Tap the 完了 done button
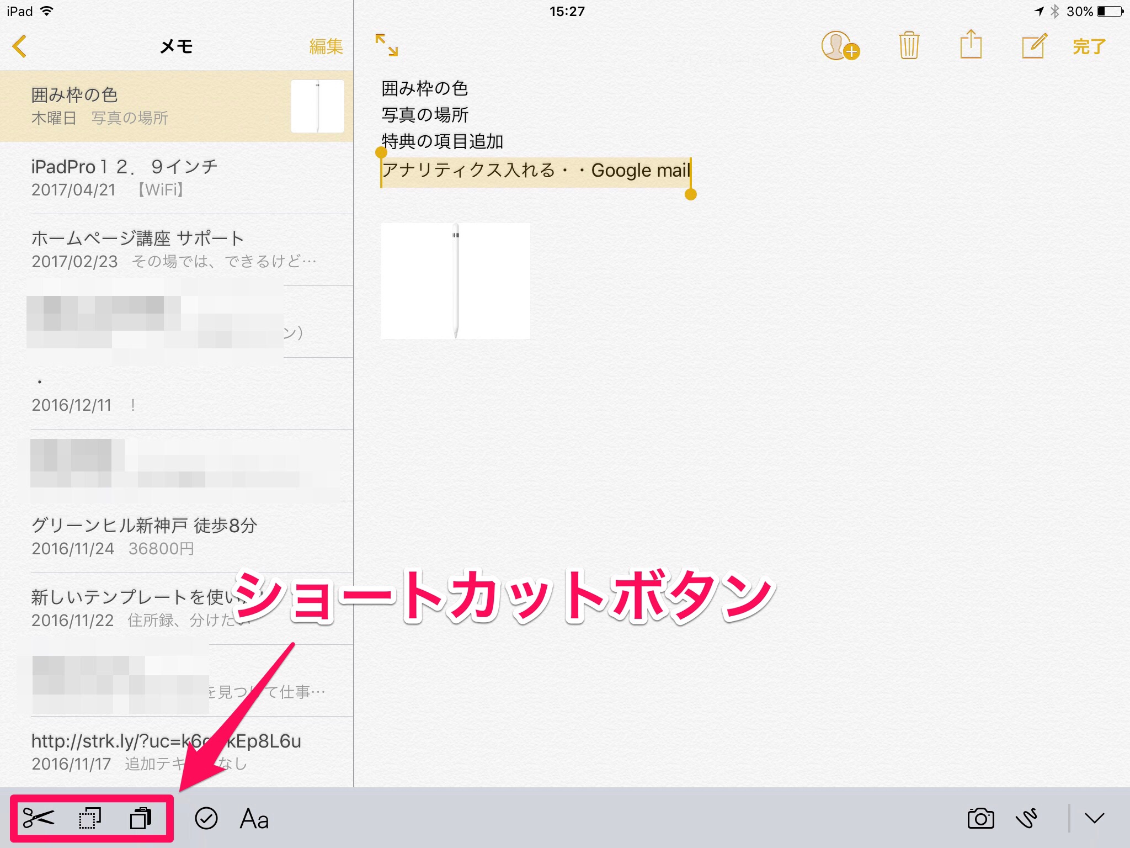1130x848 pixels. [x=1089, y=46]
